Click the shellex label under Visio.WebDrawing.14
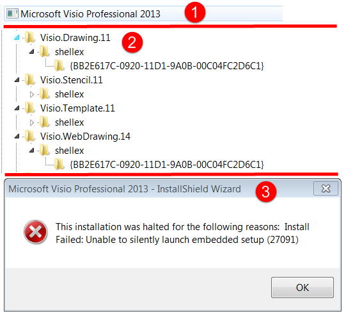346x316 pixels. [x=69, y=151]
